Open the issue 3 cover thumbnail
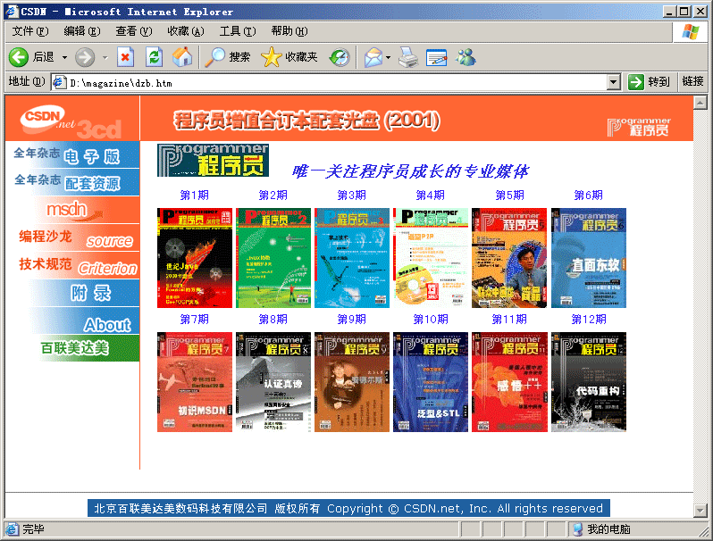This screenshot has height=541, width=713. 352,258
